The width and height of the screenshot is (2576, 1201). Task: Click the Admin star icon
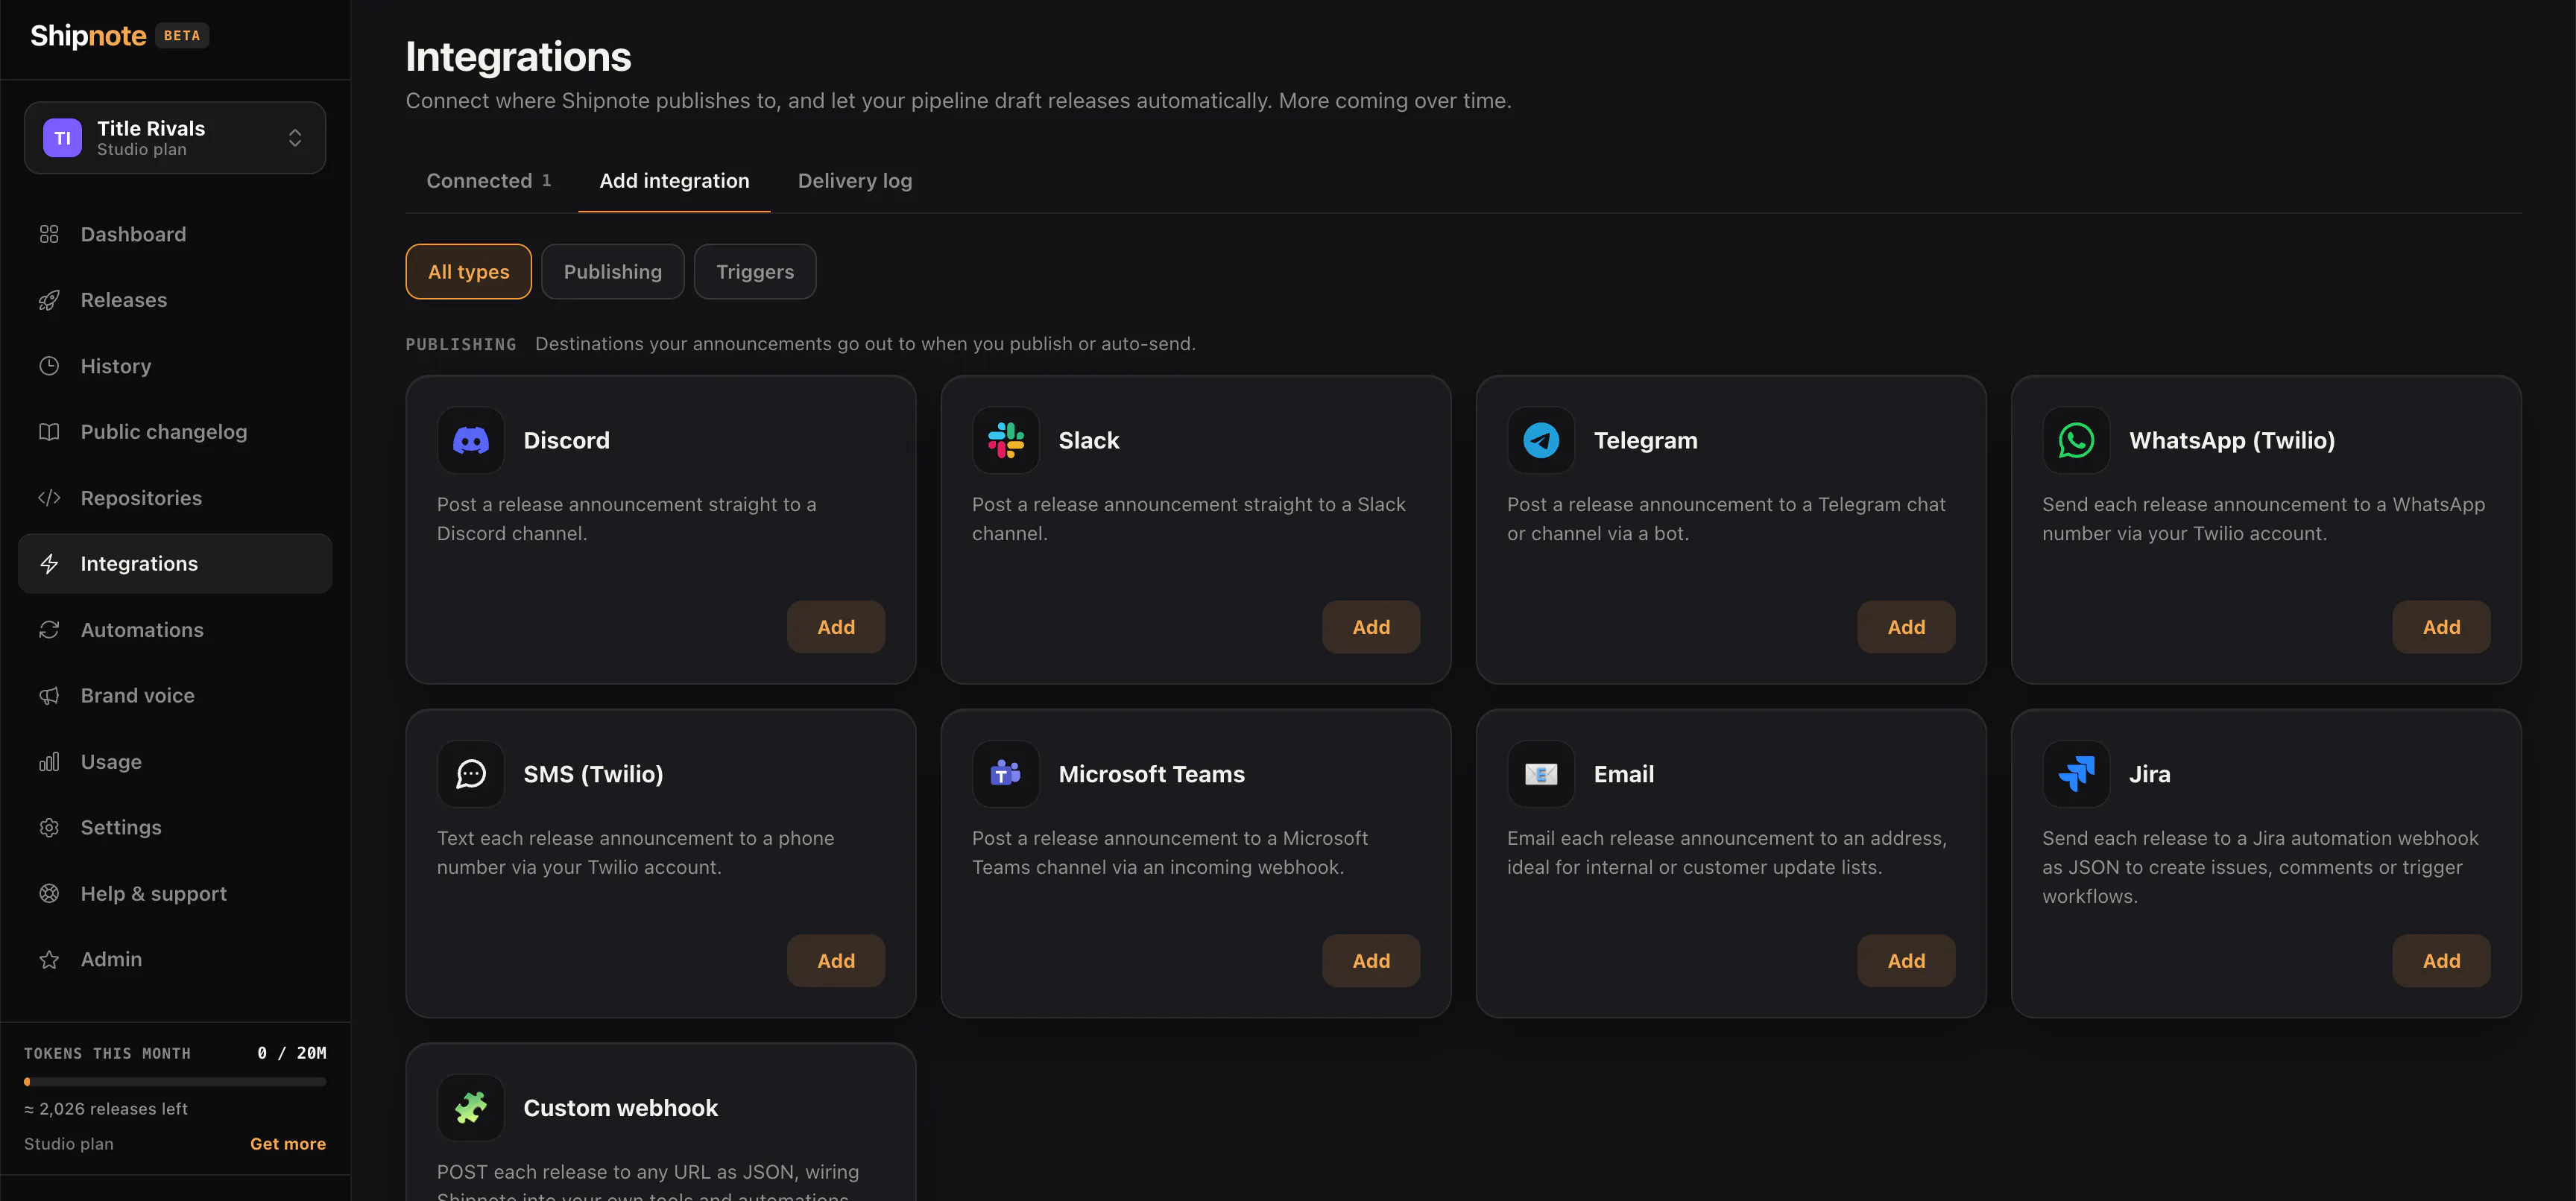(49, 959)
